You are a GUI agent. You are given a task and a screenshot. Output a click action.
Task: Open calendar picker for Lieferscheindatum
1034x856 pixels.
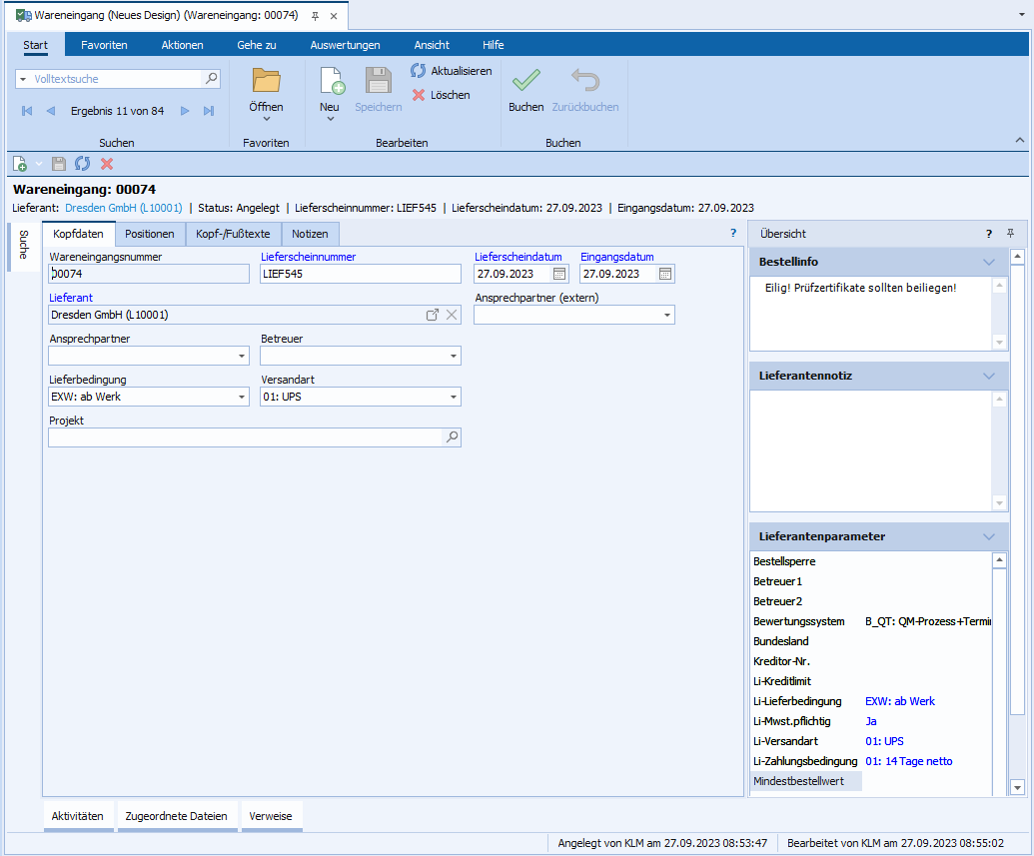pyautogui.click(x=559, y=274)
